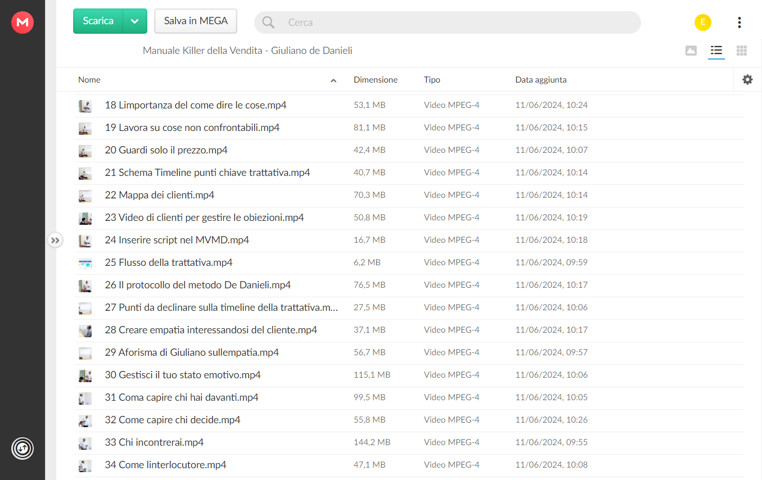Image resolution: width=762 pixels, height=480 pixels.
Task: Click the Salva in MEGA button
Action: tap(196, 21)
